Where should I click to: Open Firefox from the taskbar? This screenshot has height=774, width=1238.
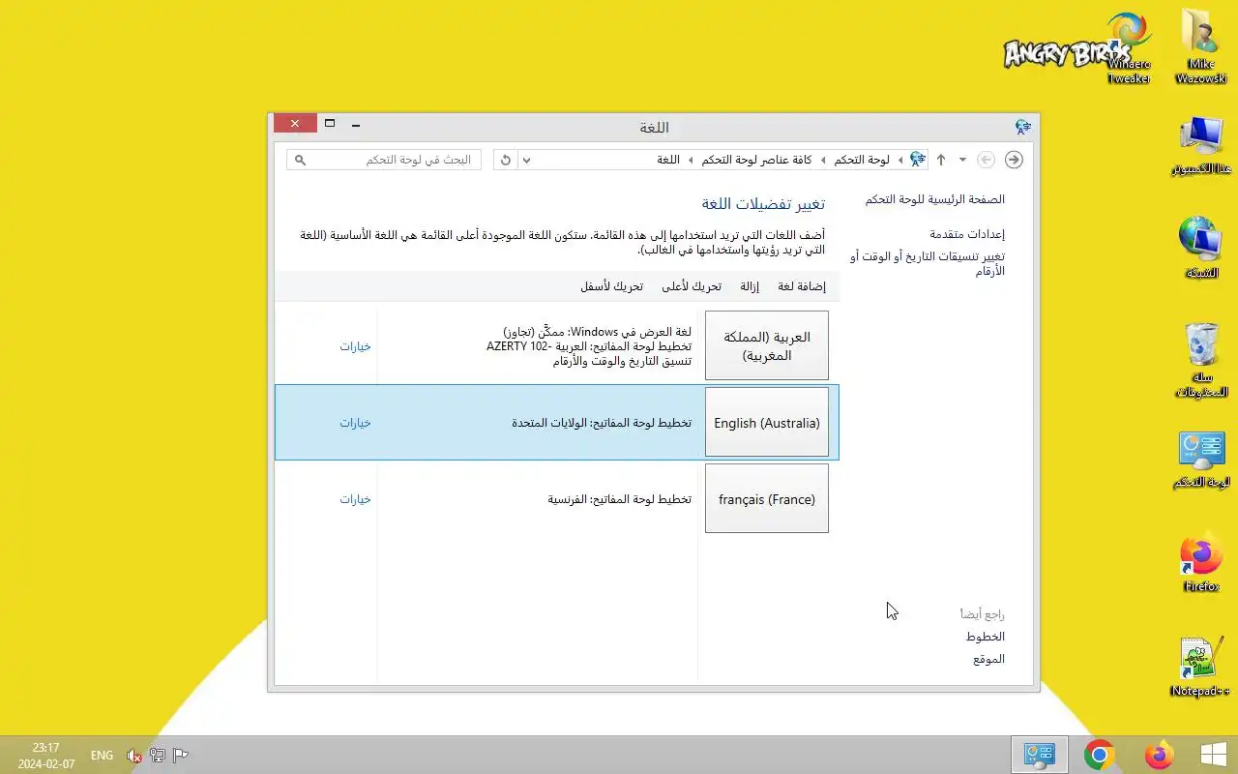coord(1158,755)
